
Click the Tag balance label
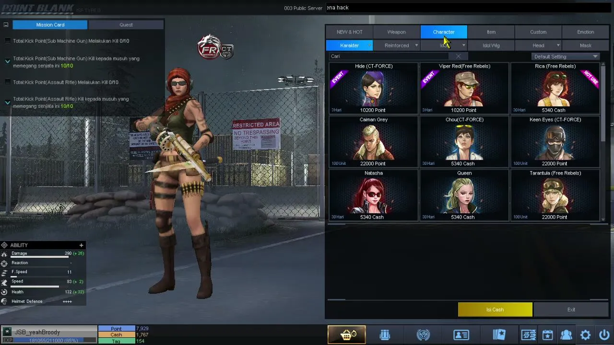pos(117,341)
